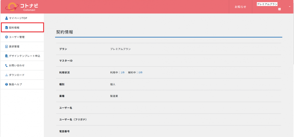Click the gear icon beside ユーザー管理
This screenshot has height=137, width=294.
pos(7,37)
